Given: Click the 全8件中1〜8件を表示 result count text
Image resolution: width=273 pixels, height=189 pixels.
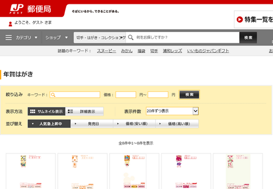Looking at the screenshot, I should (x=136, y=143).
